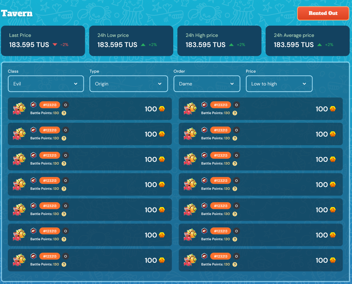Click TUS coin icon in last right listing

(333, 260)
